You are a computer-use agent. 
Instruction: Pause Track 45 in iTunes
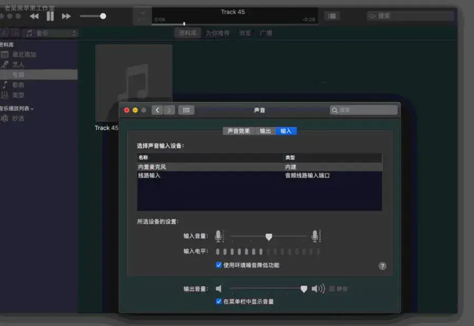(x=50, y=16)
